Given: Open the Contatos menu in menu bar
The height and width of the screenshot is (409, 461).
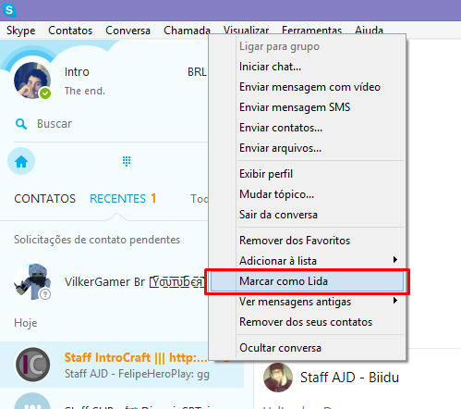Looking at the screenshot, I should 70,31.
